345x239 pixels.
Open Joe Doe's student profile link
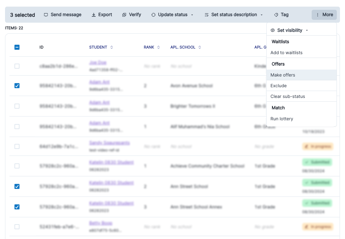click(98, 62)
